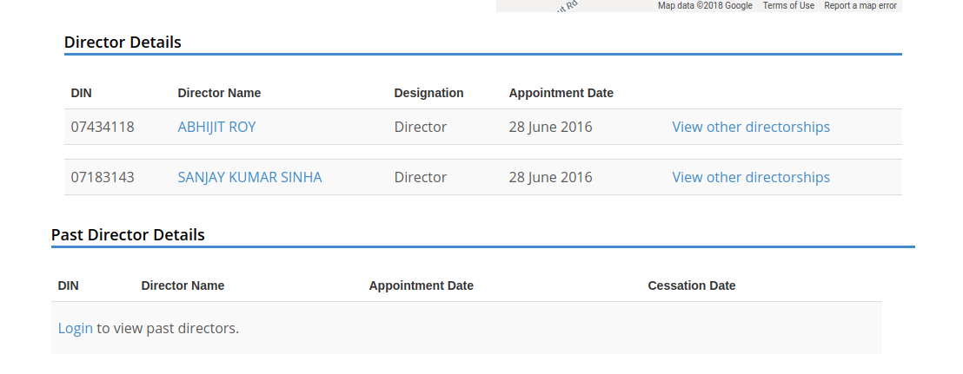Image resolution: width=963 pixels, height=374 pixels.
Task: Click the Director Details section heading
Action: pyautogui.click(x=123, y=42)
